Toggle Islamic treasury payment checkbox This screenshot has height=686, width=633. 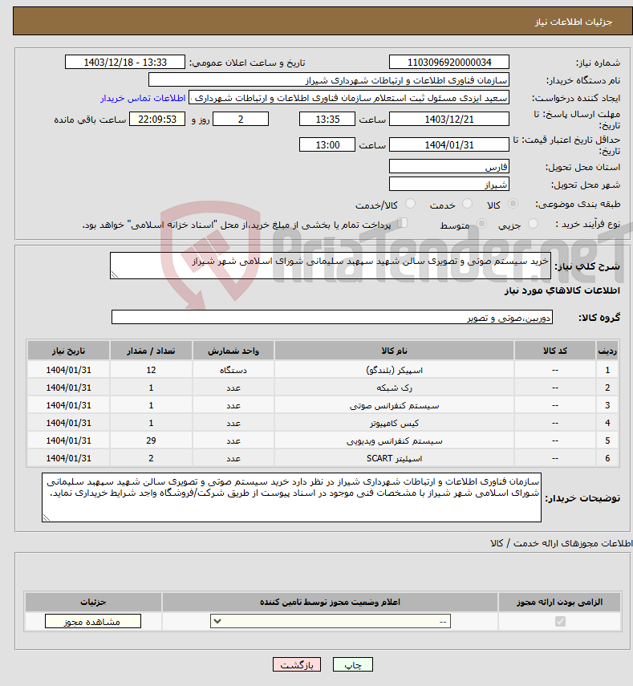[x=402, y=223]
